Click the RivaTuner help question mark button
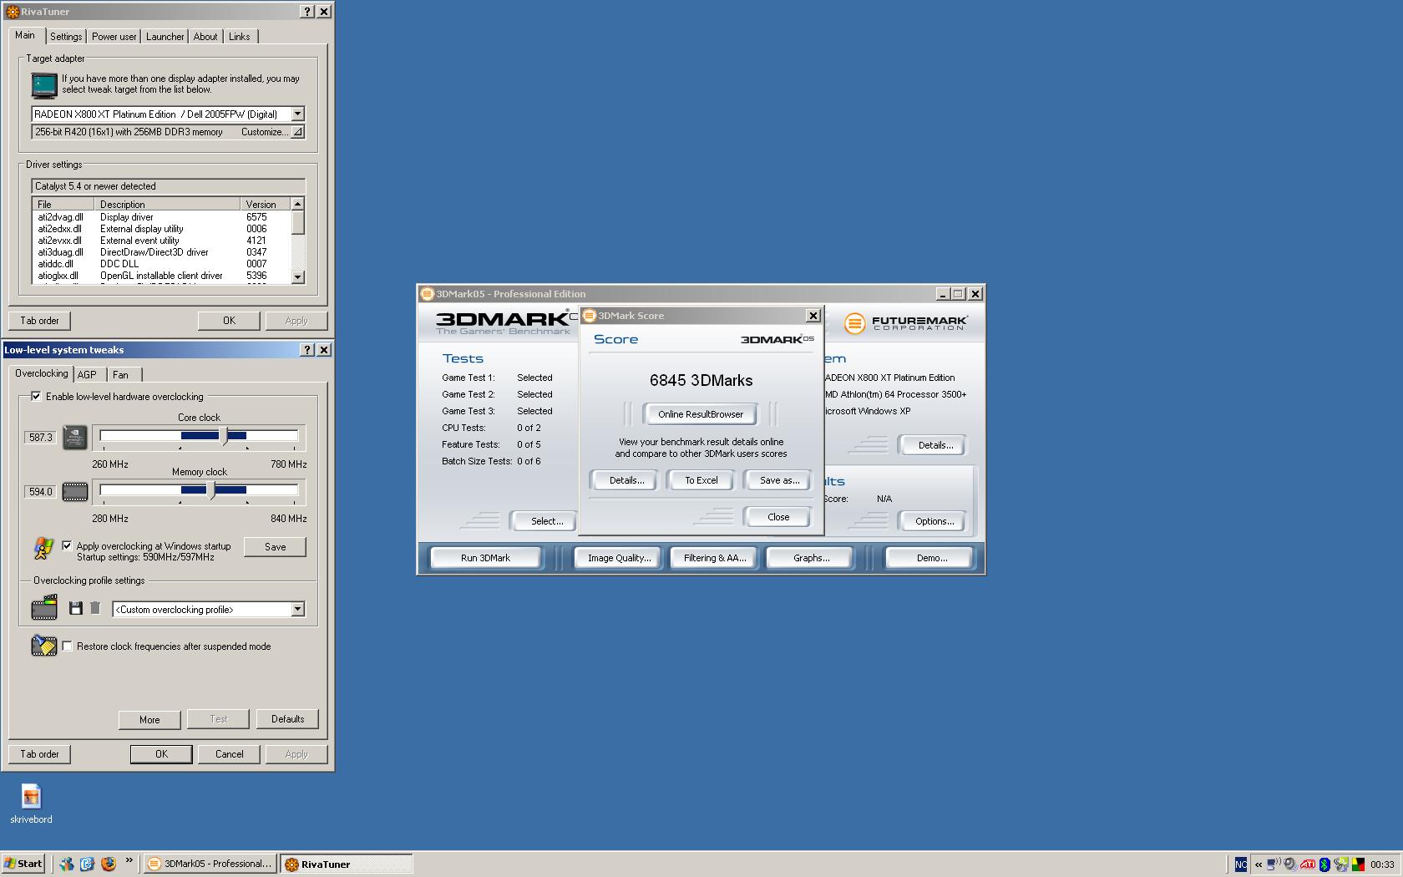The image size is (1403, 877). click(x=307, y=12)
